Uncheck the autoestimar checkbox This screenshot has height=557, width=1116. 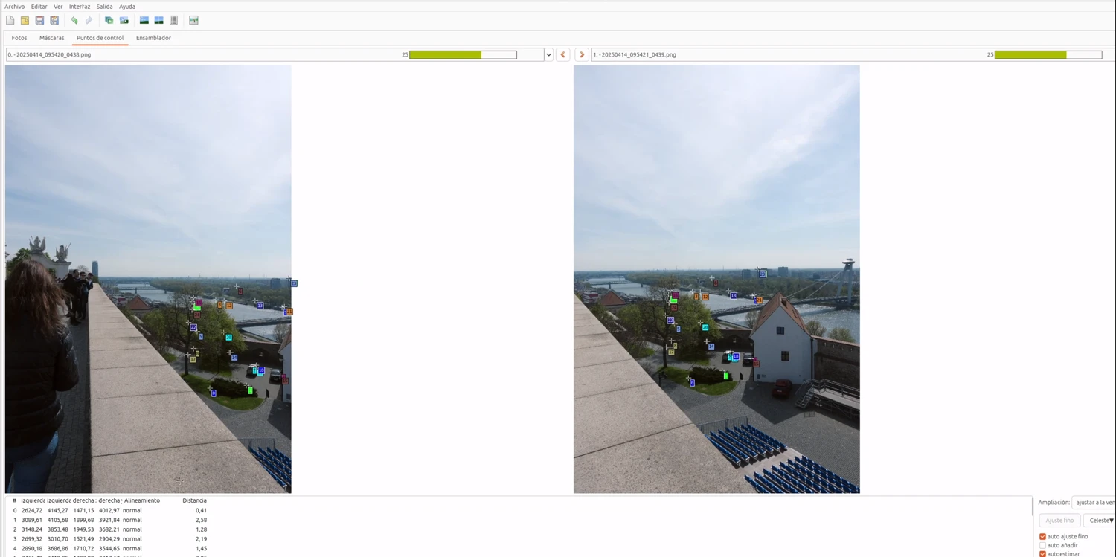click(x=1042, y=554)
